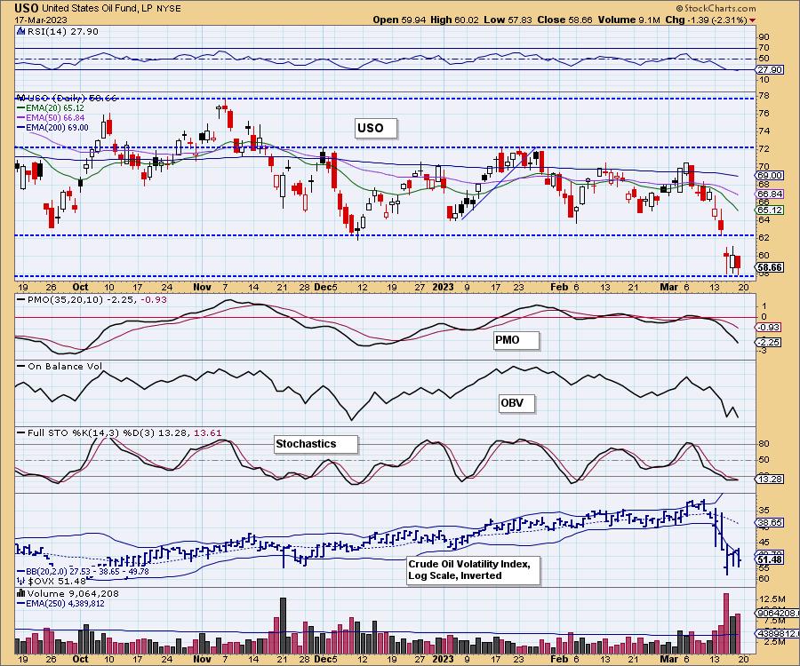The height and width of the screenshot is (666, 800).
Task: Click the 4389812 volume EMA axis tag
Action: 777,633
